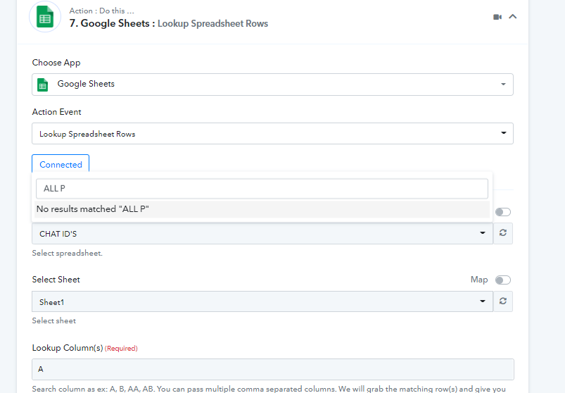Click the Google Sheets icon in Choose App field
This screenshot has height=393, width=565.
(x=42, y=85)
